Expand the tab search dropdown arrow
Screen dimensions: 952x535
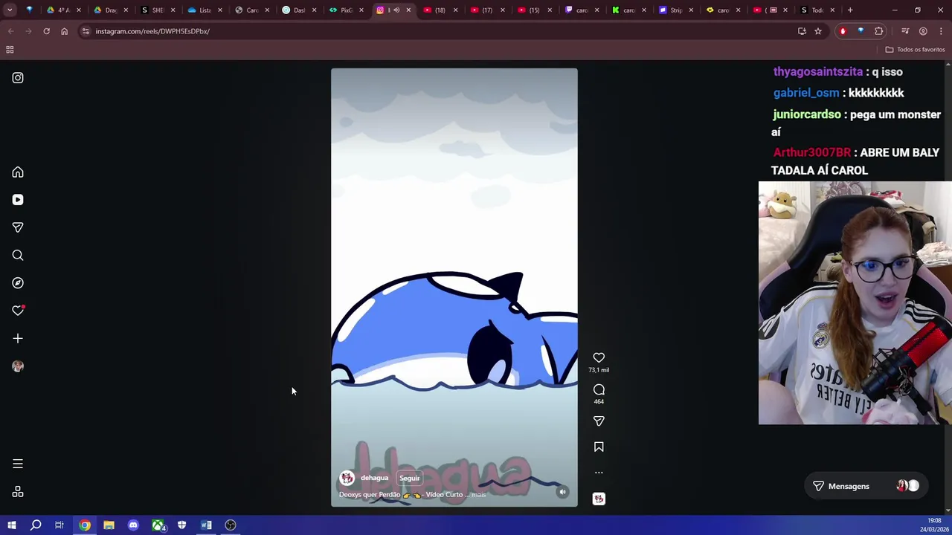tap(10, 10)
